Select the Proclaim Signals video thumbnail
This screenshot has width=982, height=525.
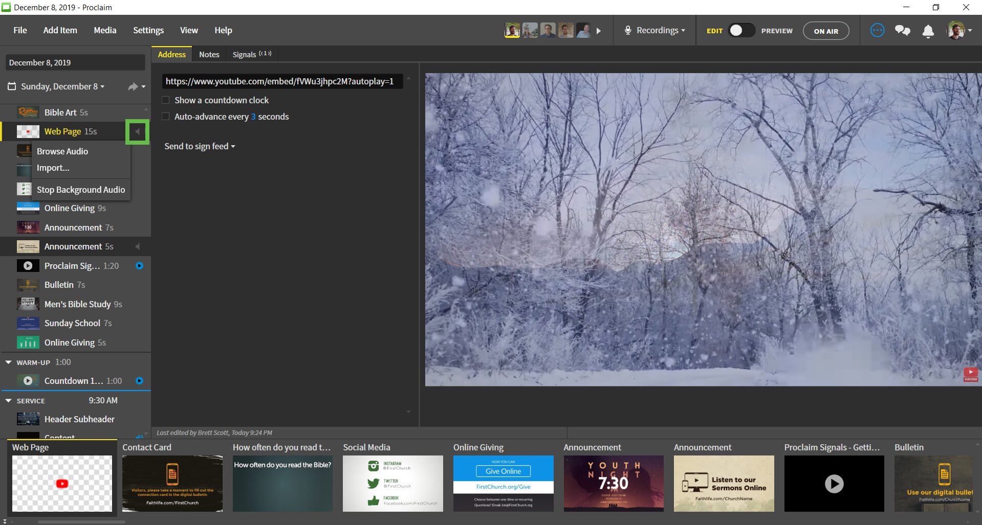[x=834, y=484]
